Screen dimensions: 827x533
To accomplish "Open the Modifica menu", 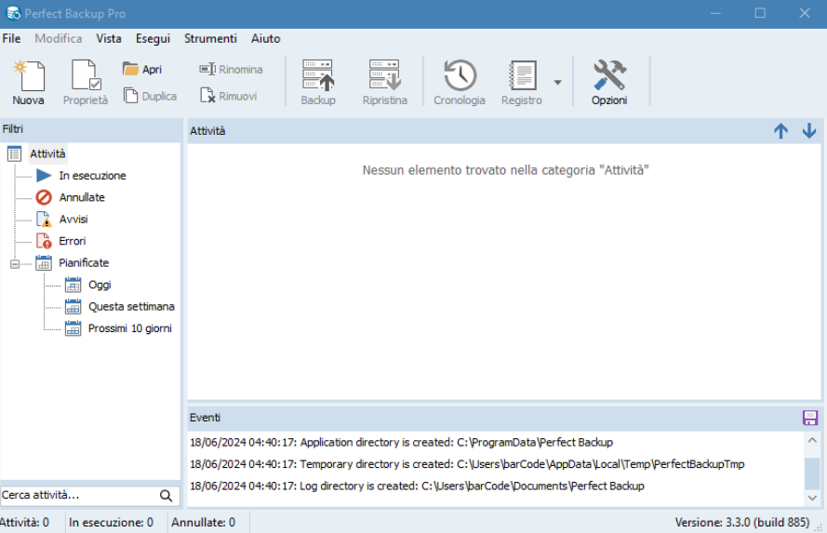I will [x=58, y=38].
